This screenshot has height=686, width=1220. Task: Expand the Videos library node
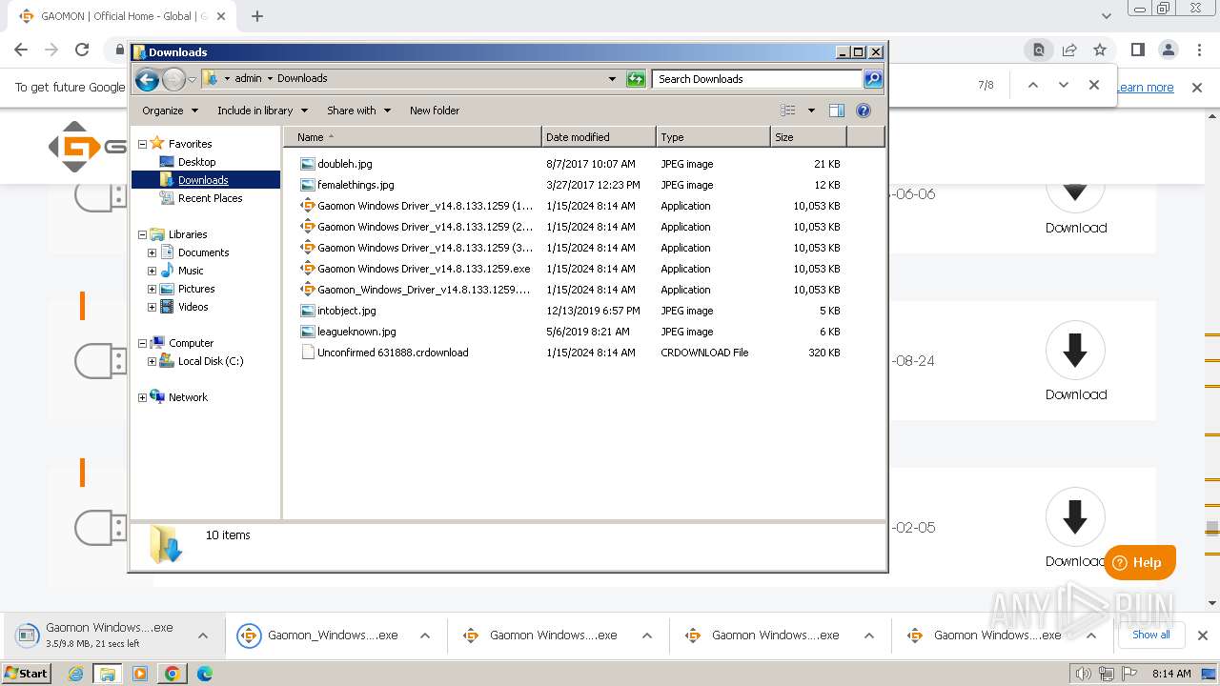click(152, 307)
